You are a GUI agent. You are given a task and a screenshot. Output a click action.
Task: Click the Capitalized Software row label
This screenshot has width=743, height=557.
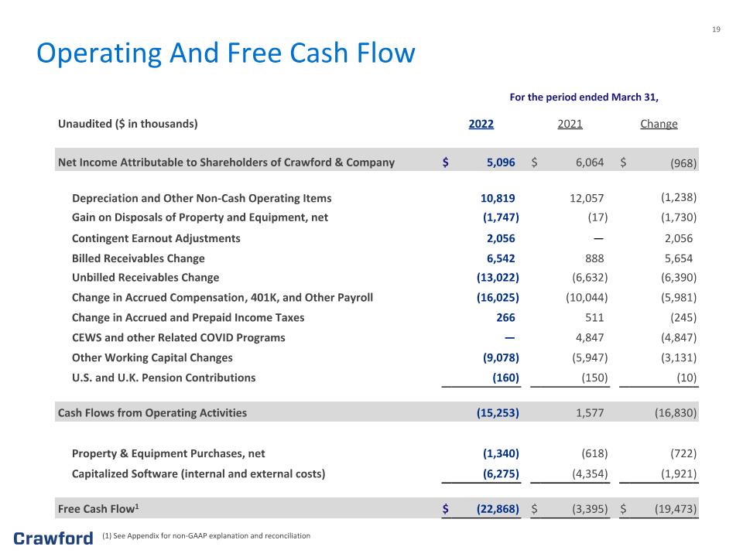(x=199, y=473)
